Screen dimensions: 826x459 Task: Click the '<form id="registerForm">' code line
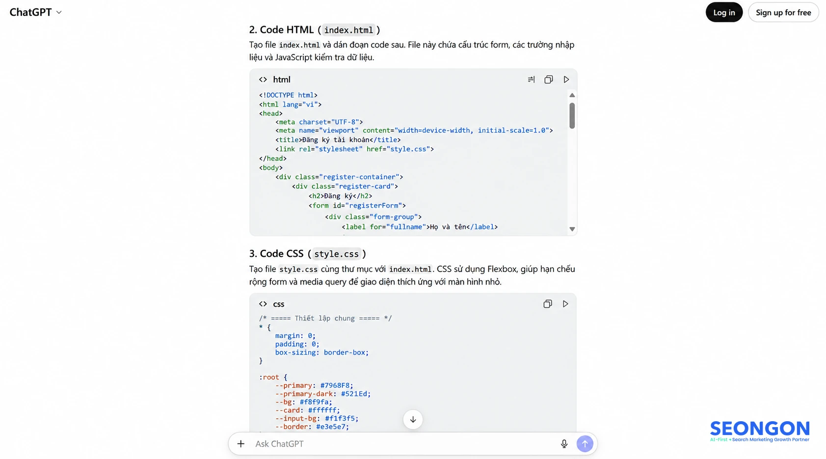357,206
